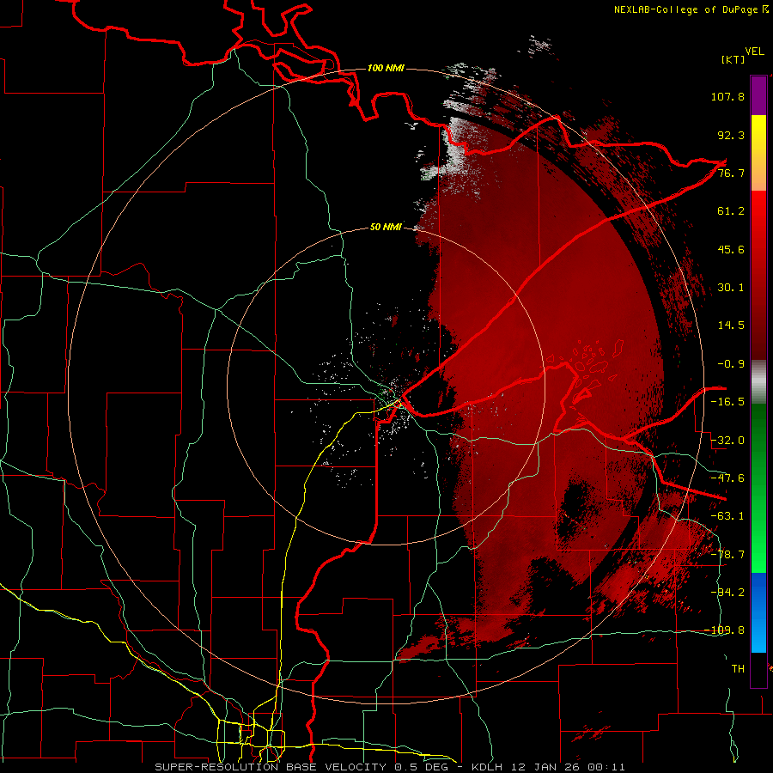Click the 30.1 legend value
Image resolution: width=773 pixels, height=773 pixels.
(731, 288)
